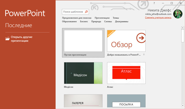Click the template list scrollbar thumb
Image resolution: width=185 pixels, height=109 pixels.
[x=183, y=36]
